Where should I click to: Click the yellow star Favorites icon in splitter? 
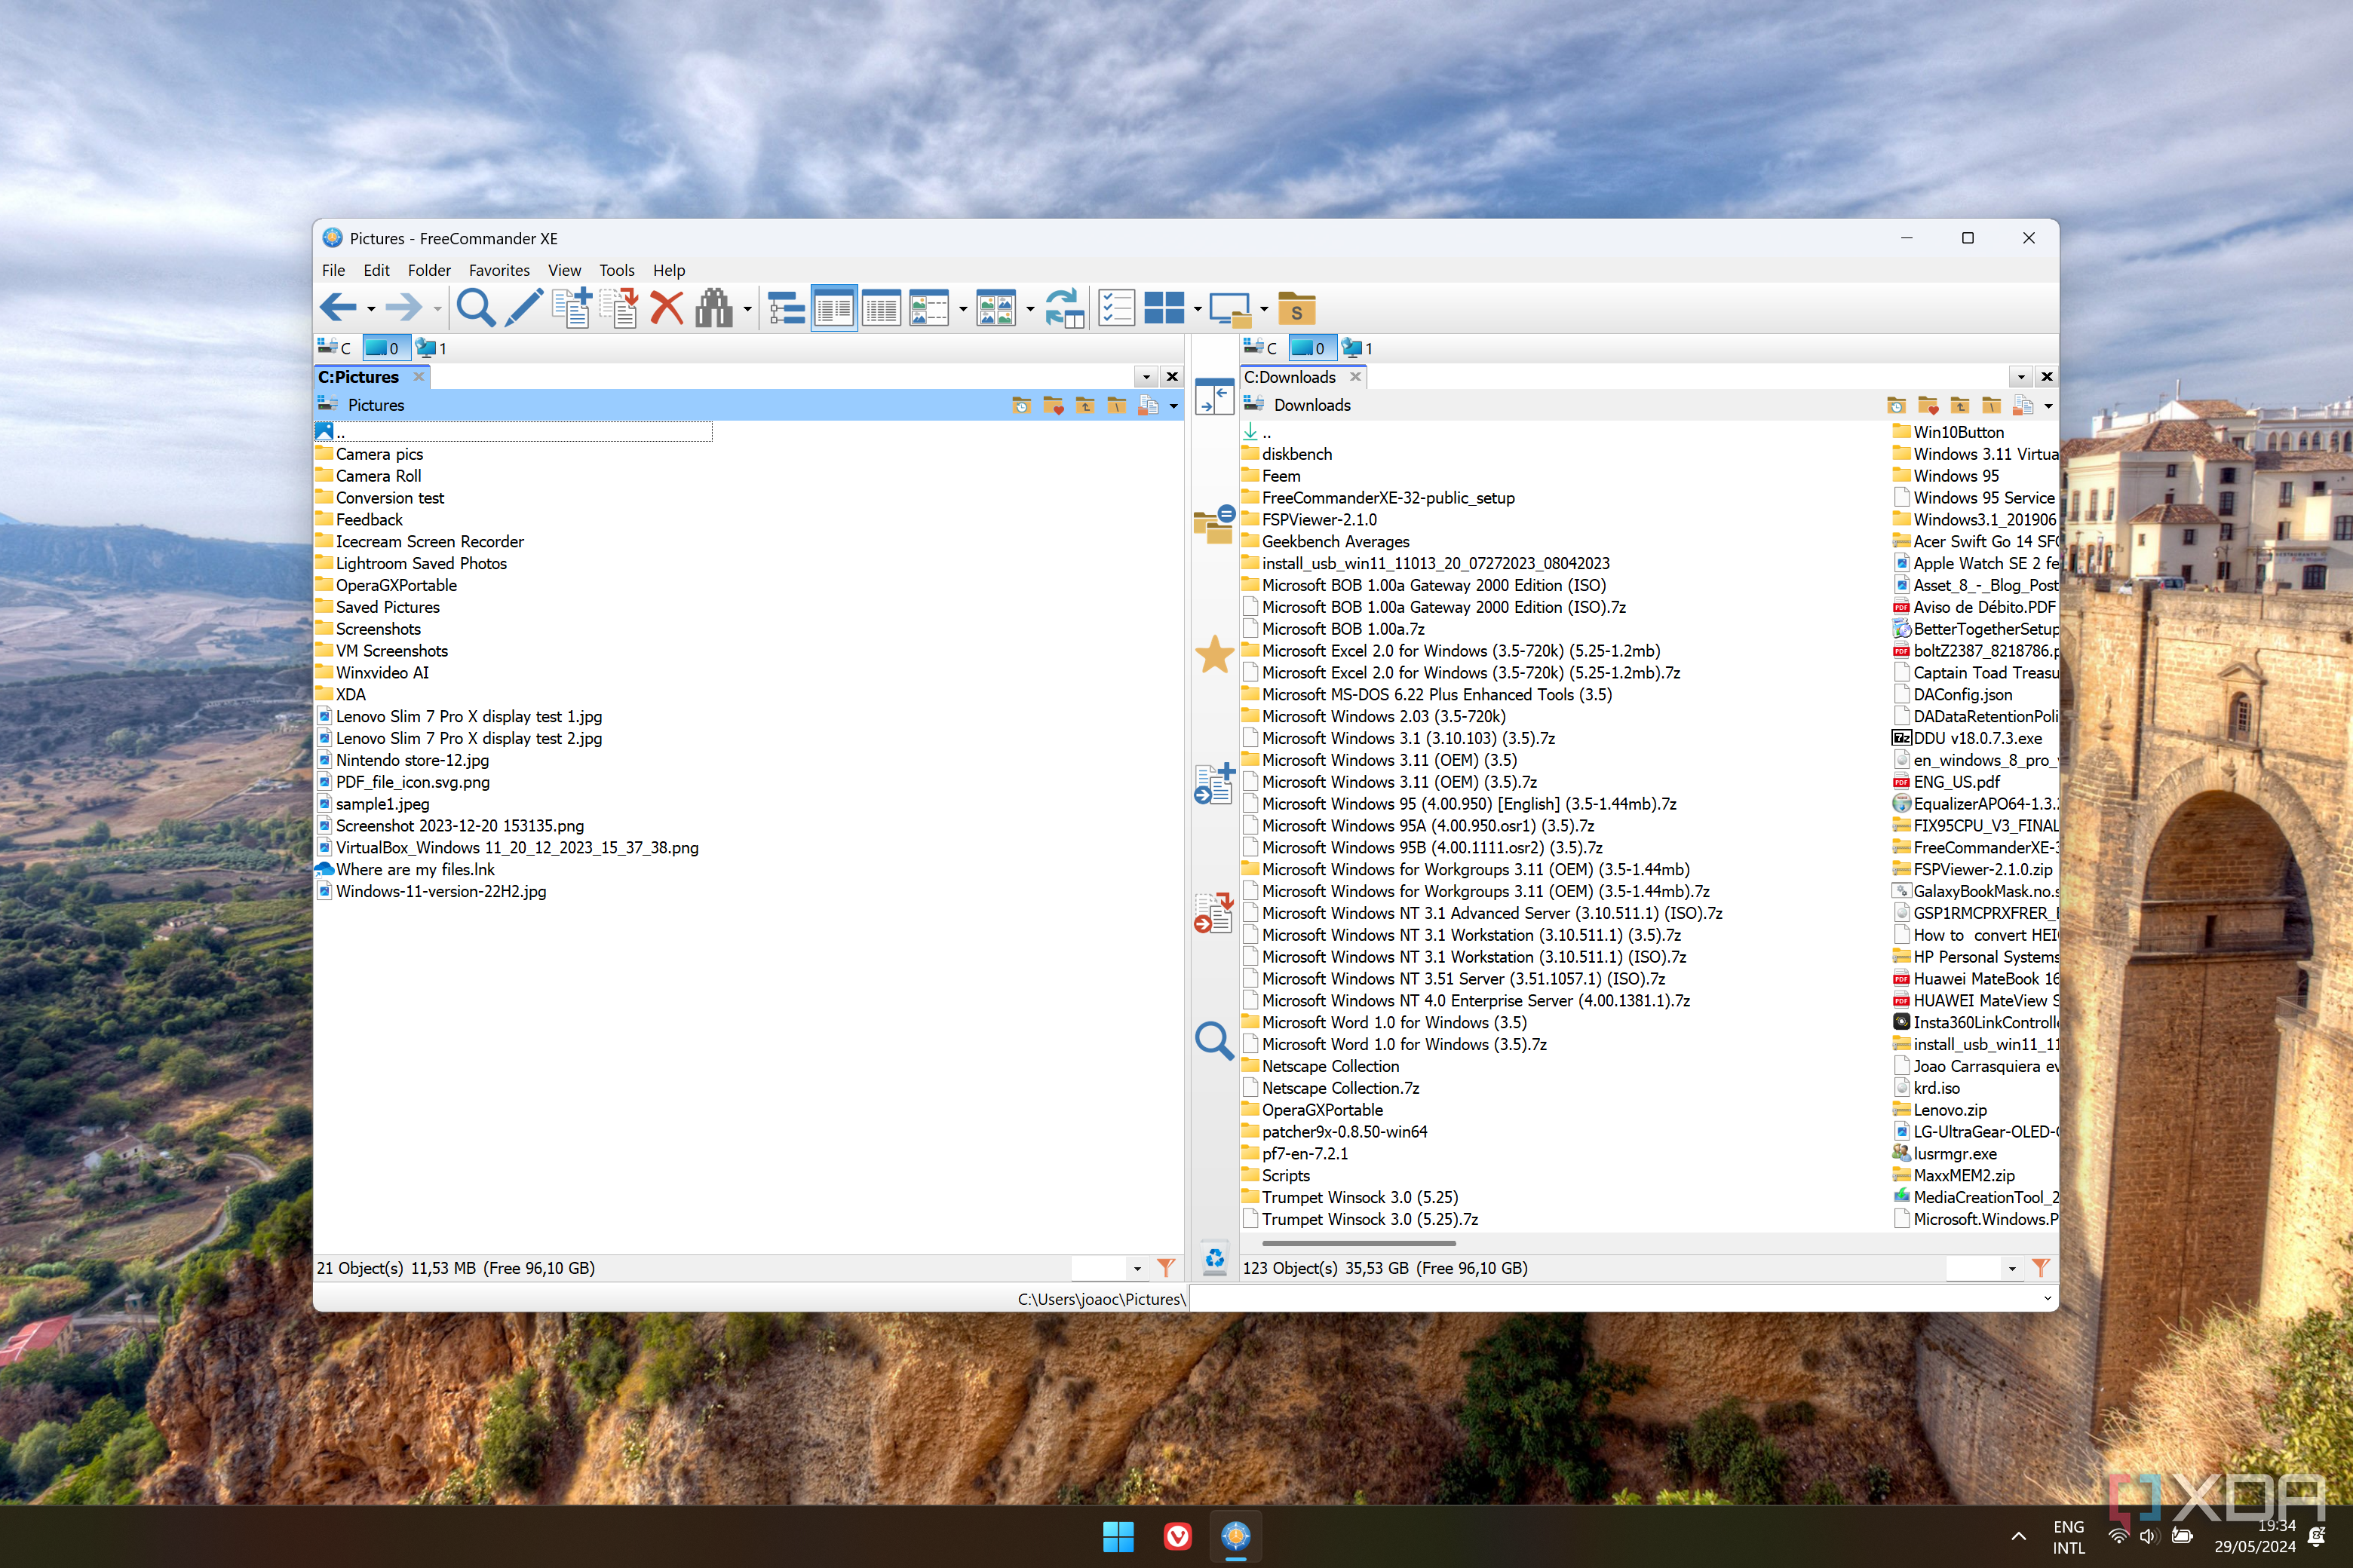pyautogui.click(x=1214, y=655)
